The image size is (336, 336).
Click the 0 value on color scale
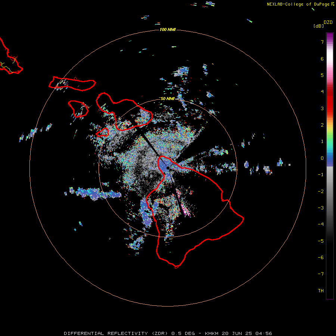pyautogui.click(x=322, y=158)
